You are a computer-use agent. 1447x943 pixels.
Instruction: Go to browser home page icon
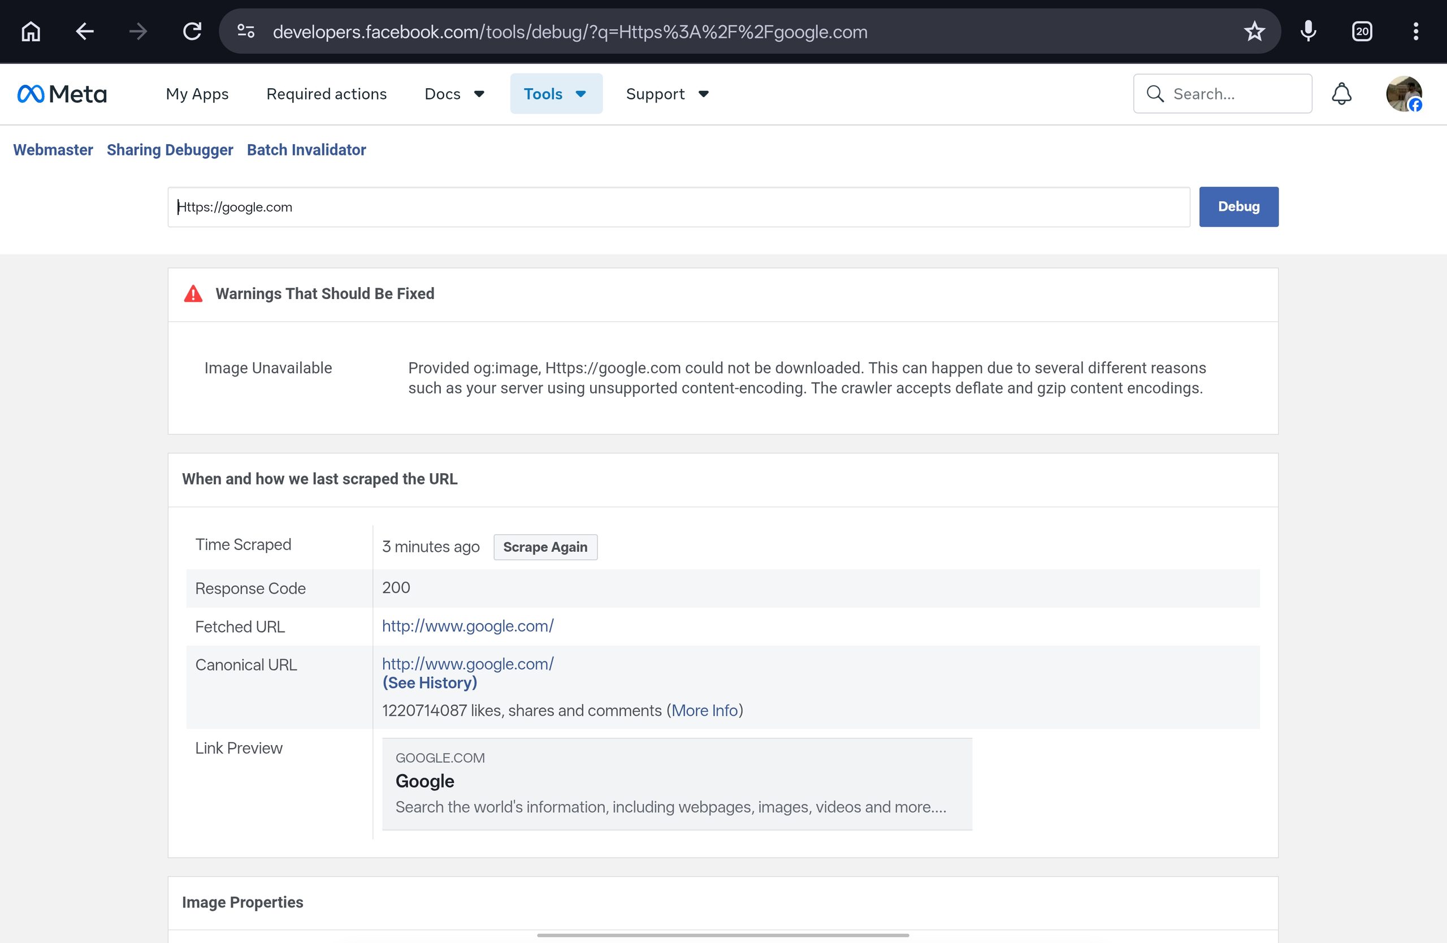[31, 32]
